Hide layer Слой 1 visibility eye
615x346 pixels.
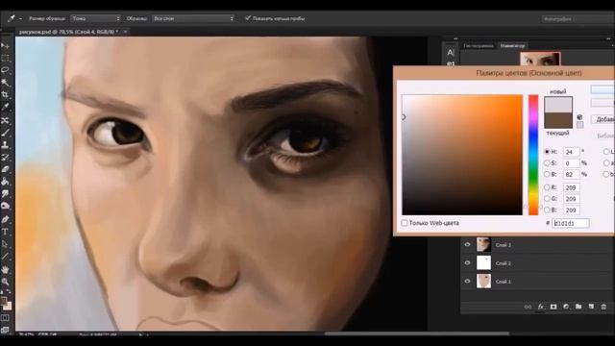coord(467,281)
